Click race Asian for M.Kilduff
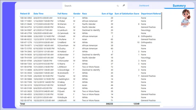Screen dimensions: 196x110 coord(85,85)
